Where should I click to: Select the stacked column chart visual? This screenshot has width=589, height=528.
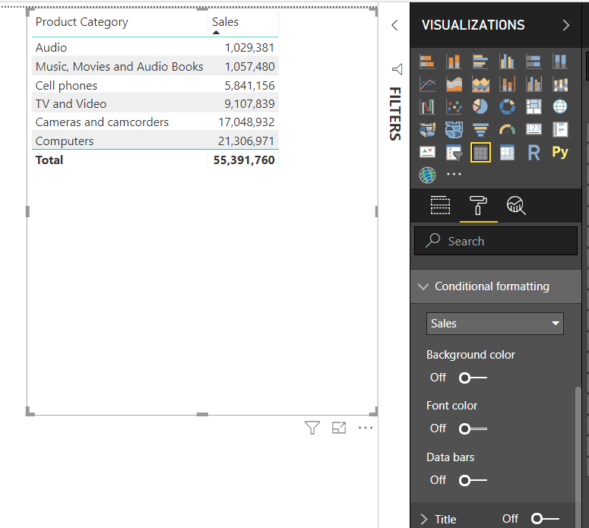pos(454,62)
